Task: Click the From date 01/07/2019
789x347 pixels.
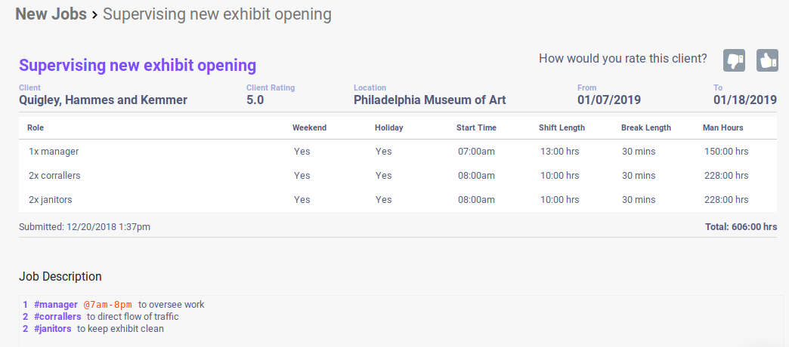Action: coord(609,100)
